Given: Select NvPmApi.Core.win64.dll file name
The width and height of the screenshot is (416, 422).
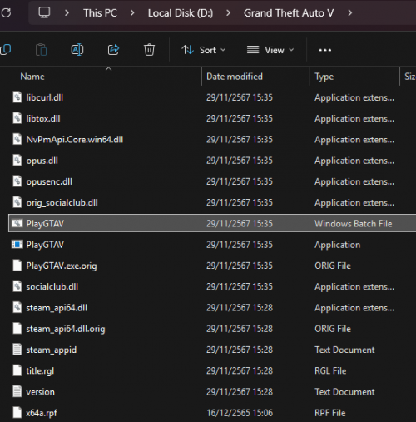Looking at the screenshot, I should pyautogui.click(x=75, y=140).
